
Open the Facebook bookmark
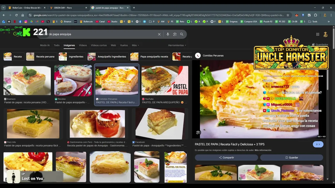(20, 22)
